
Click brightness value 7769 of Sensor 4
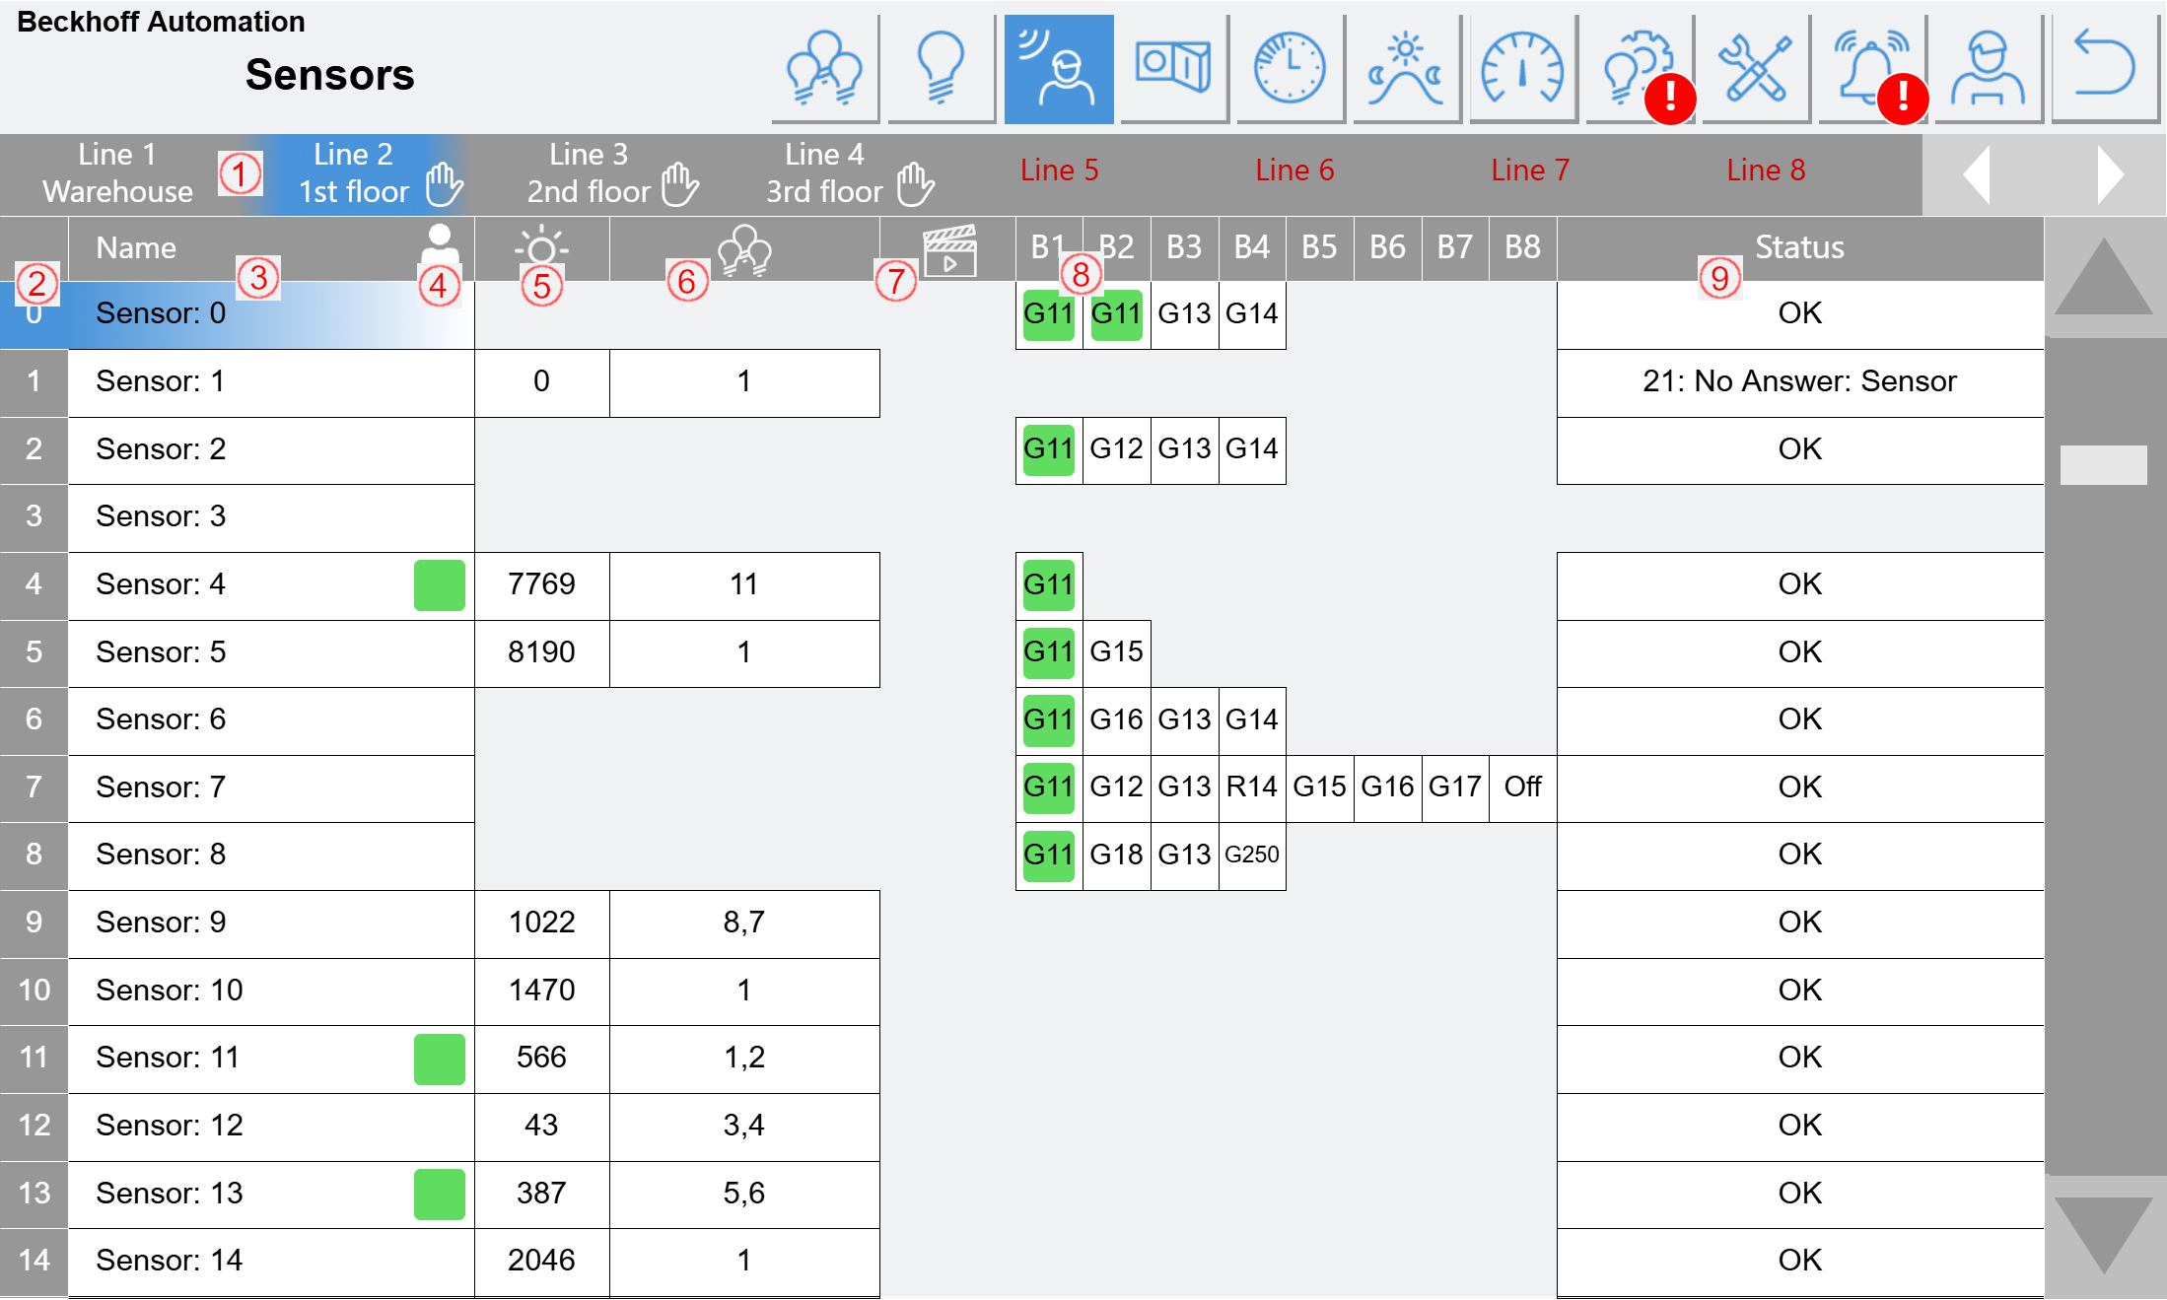541,585
